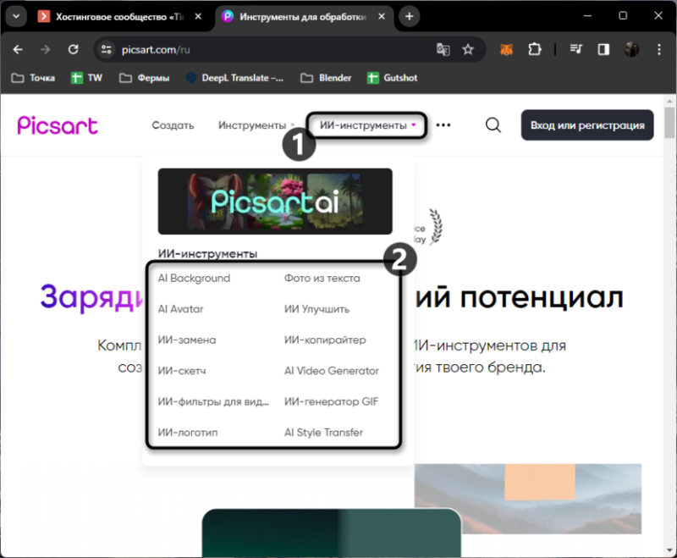Click the Вход или регистрация button

(587, 125)
